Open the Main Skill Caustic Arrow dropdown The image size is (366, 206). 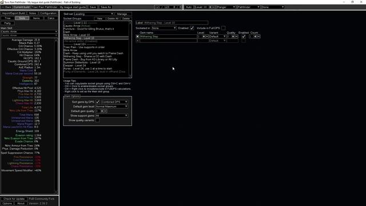click(29, 31)
